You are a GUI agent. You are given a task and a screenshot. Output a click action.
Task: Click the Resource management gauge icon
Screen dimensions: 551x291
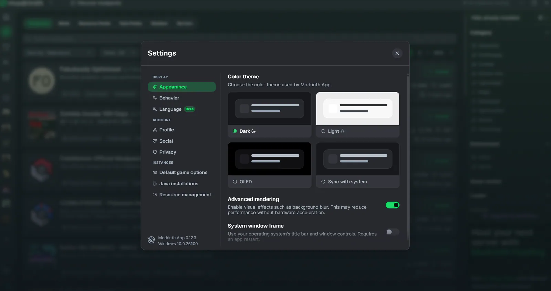[x=155, y=195]
